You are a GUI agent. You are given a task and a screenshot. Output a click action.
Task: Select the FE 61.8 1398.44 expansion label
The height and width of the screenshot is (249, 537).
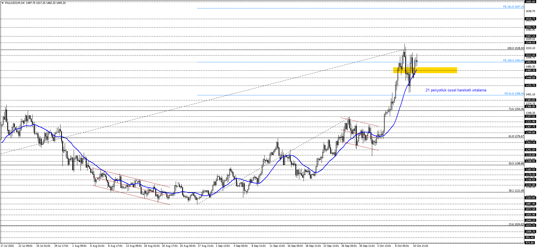tap(514, 94)
